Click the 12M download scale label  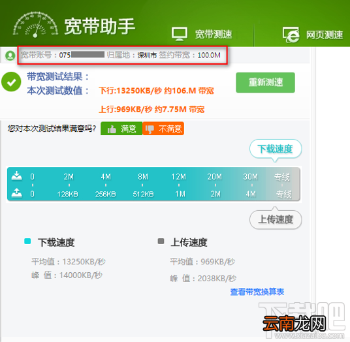coord(178,177)
